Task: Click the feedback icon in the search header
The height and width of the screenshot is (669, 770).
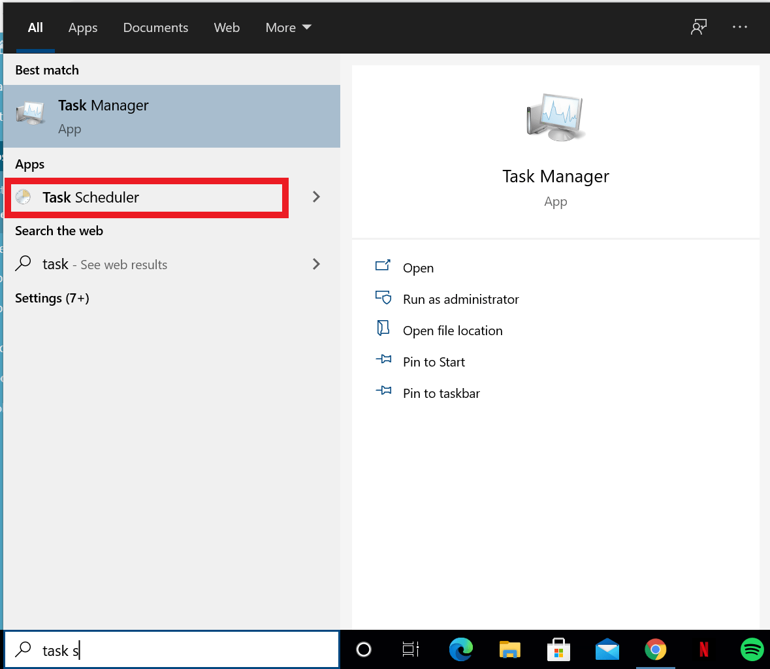Action: pos(698,27)
